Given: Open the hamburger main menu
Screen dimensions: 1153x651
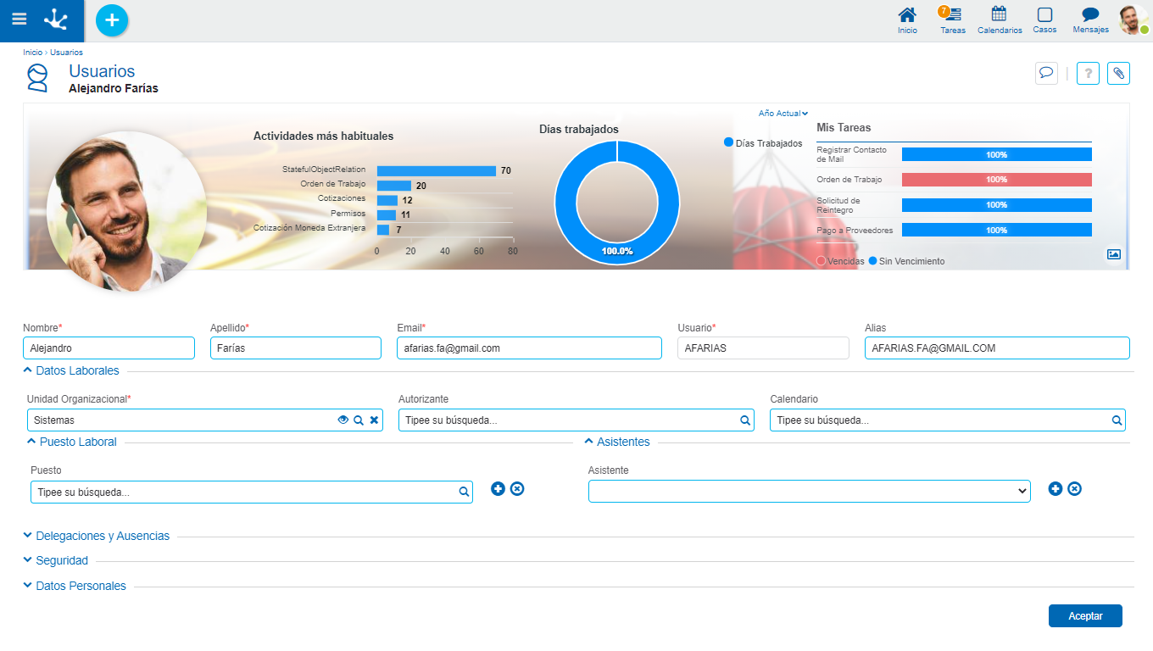Looking at the screenshot, I should (x=19, y=19).
